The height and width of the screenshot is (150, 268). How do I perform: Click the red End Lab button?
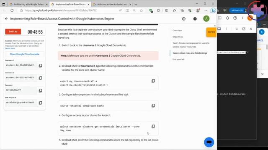[13, 32]
